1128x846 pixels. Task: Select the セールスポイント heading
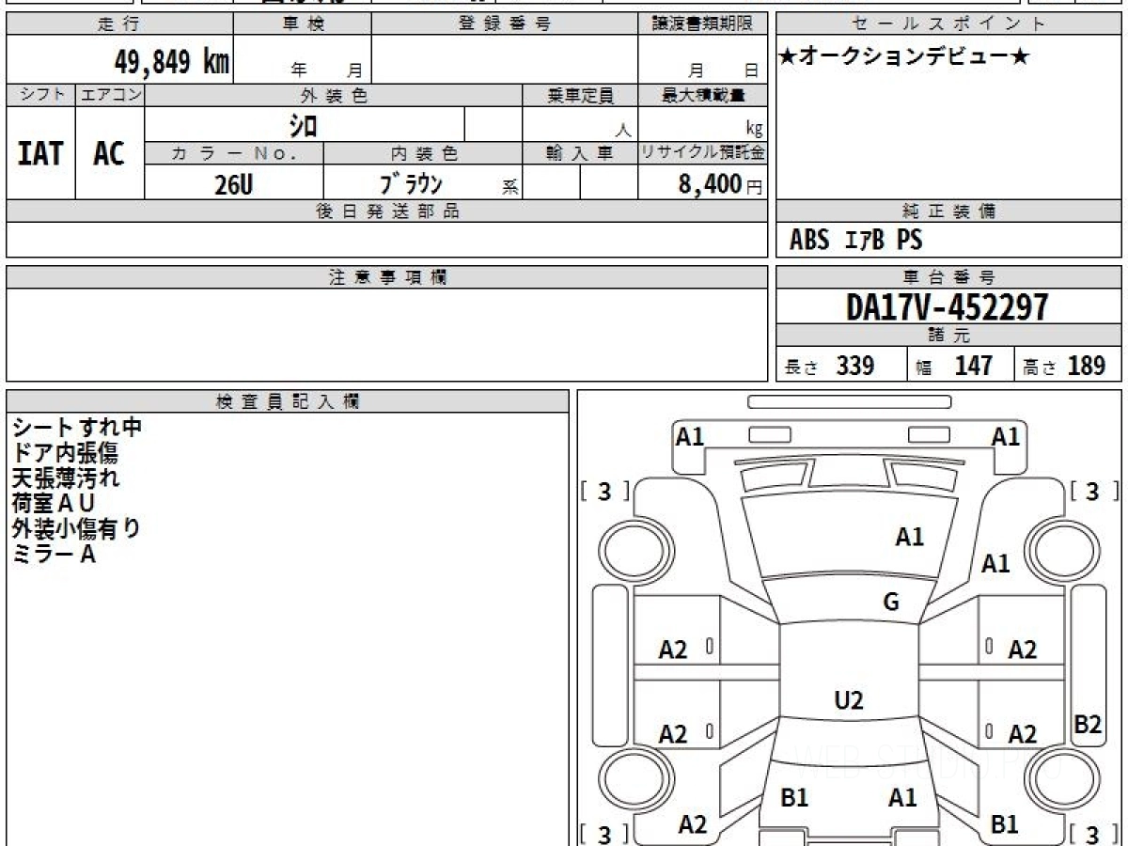pyautogui.click(x=949, y=24)
